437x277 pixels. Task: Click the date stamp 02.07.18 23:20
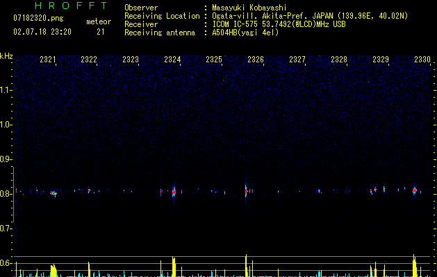[42, 32]
